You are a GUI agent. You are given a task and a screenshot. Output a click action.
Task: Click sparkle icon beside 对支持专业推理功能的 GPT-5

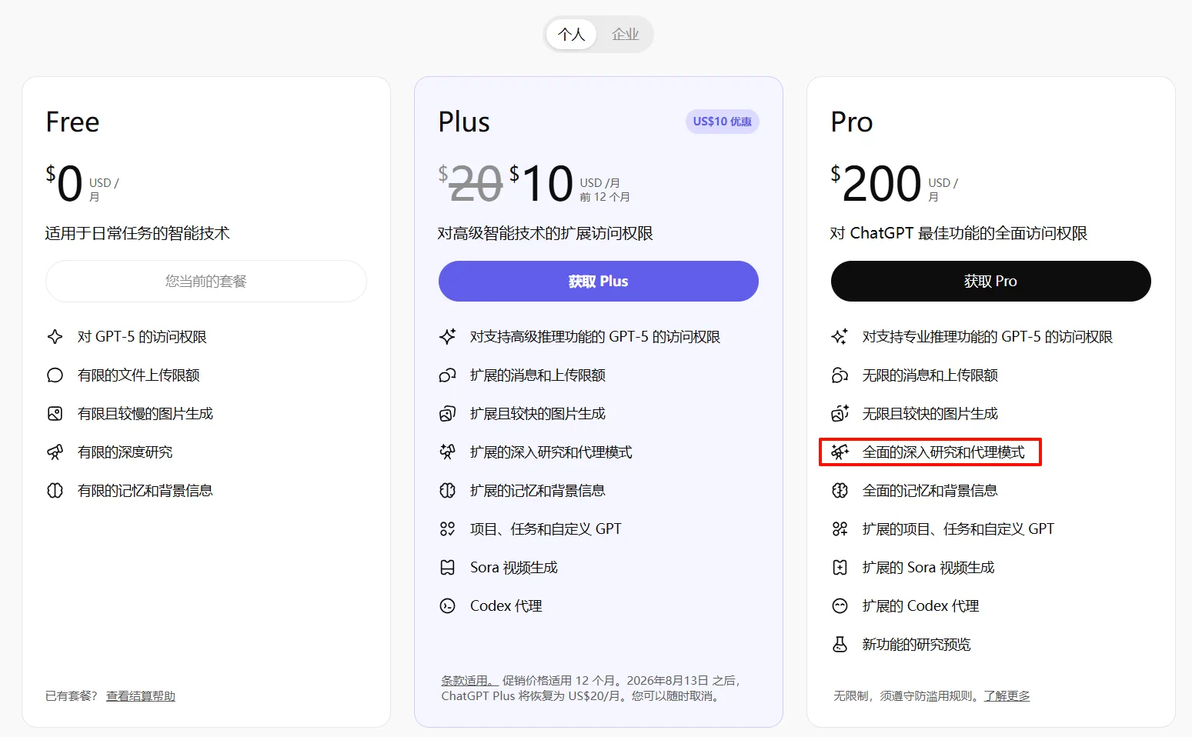pos(840,337)
